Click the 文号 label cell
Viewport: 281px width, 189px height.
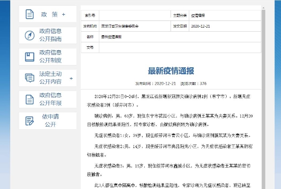(90, 48)
